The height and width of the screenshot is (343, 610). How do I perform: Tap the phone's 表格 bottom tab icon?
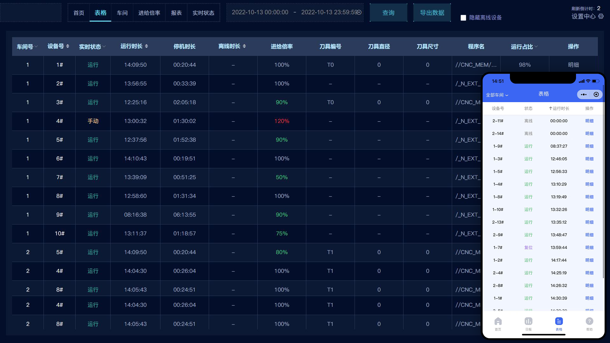[x=559, y=321]
